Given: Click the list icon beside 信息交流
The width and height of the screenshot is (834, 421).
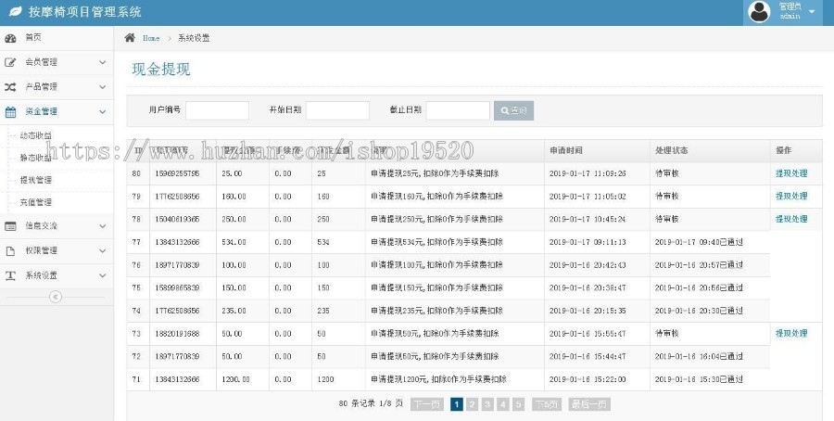Looking at the screenshot, I should tap(10, 226).
